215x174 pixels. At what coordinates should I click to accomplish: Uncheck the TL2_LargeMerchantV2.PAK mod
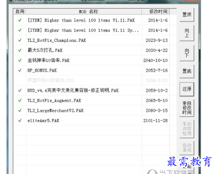click(20, 110)
